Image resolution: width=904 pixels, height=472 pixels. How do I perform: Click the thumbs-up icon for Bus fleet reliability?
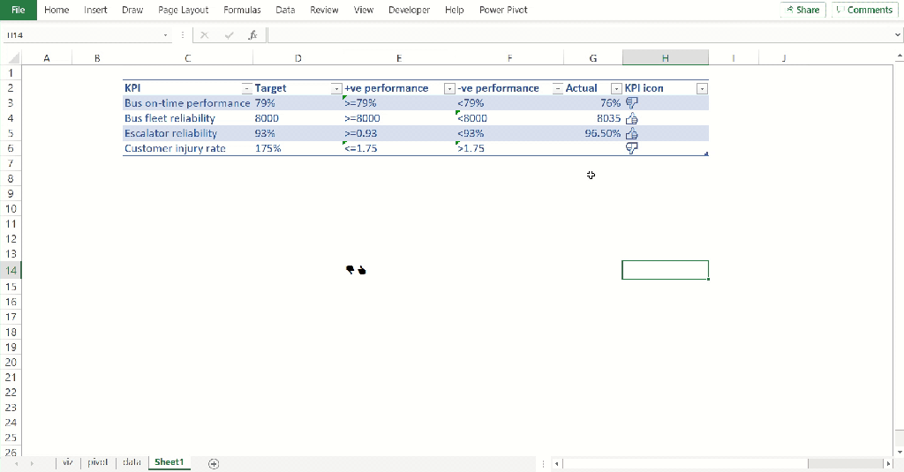click(632, 118)
